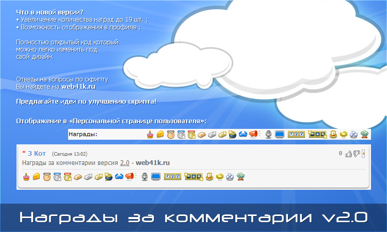Click the snowballs award in the Награды row
387x232 pixels.
[354, 135]
